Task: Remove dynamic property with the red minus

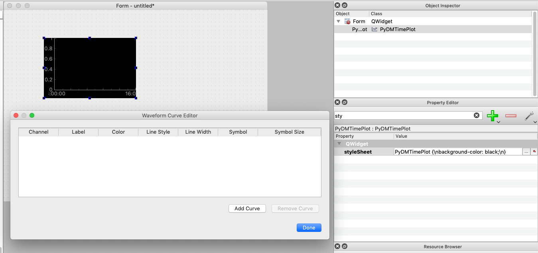Action: (511, 116)
